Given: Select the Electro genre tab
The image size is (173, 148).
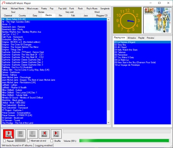Looking at the screenshot, I should pos(49,15).
